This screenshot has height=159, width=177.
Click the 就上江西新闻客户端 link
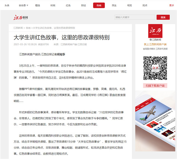[155, 44]
